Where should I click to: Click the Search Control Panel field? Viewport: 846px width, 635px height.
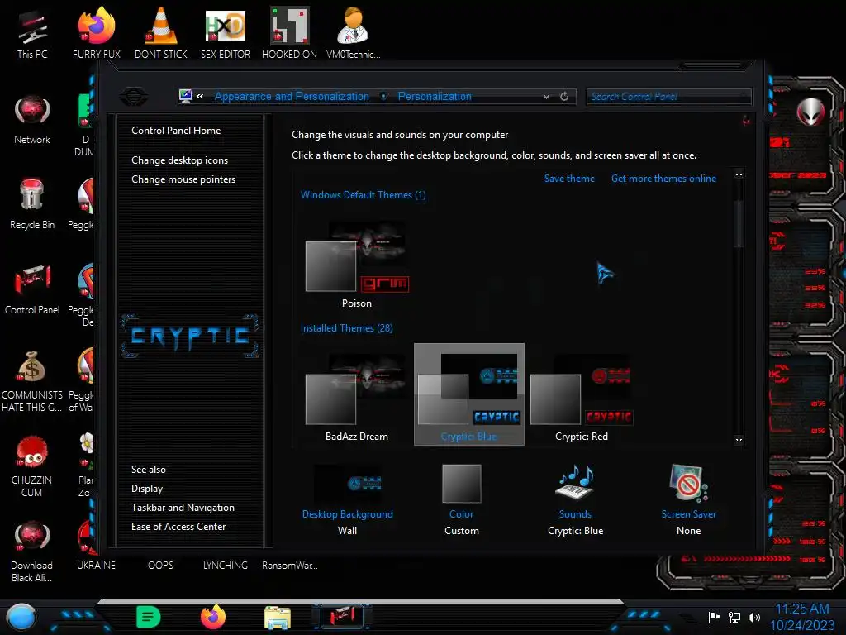click(x=668, y=97)
